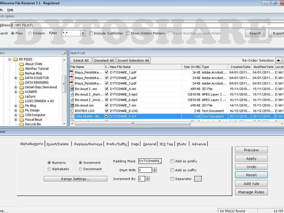Open the Help menu

tap(10, 10)
